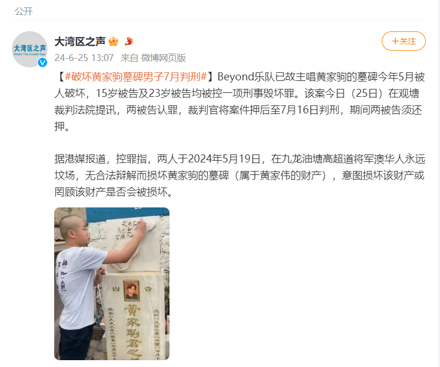Click the red dragon badge icon
The image size is (440, 367).
(x=128, y=42)
